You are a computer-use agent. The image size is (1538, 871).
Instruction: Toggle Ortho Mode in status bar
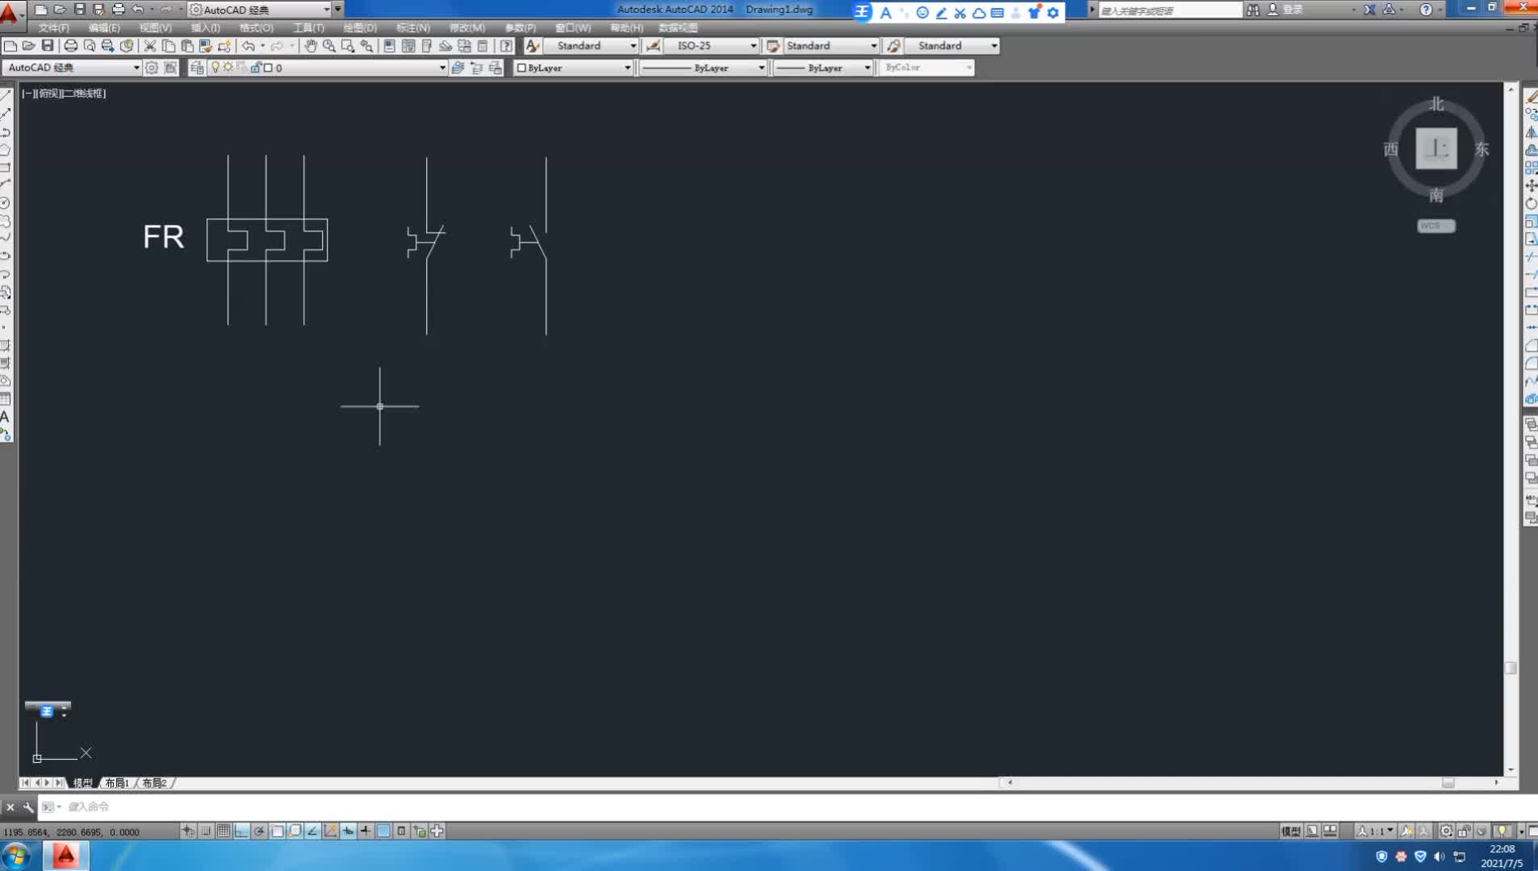(x=241, y=831)
